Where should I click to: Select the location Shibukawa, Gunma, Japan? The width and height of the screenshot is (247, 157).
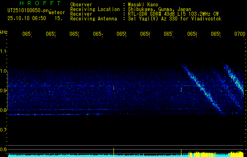[x=159, y=9]
